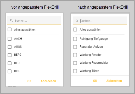The image size is (135, 94).
Task: Select the Reinigung Tiefgarage checkbox
Action: pyautogui.click(x=75, y=39)
